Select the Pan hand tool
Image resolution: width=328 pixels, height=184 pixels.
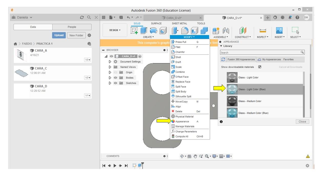tap(195, 156)
